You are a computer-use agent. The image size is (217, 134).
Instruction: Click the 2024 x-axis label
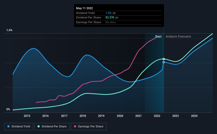[x=194, y=116]
